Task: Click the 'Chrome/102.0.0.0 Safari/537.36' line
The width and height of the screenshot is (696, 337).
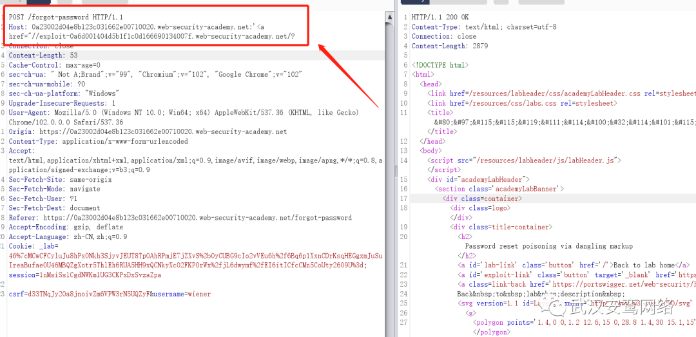Action: tap(66, 122)
